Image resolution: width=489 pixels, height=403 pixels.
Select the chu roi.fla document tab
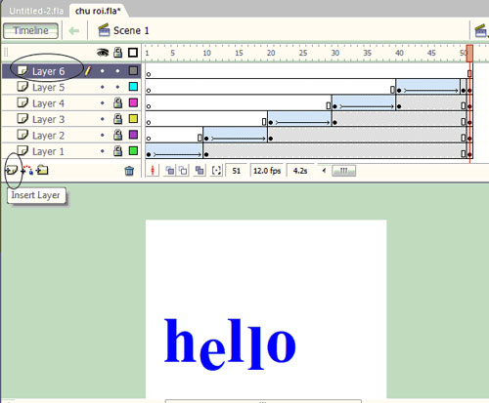click(98, 11)
